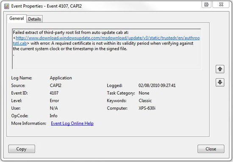Click the restore icon in the title bar
The width and height of the screenshot is (233, 162).
pos(206,5)
